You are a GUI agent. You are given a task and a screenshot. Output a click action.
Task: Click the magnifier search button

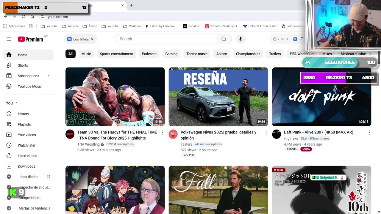point(224,39)
